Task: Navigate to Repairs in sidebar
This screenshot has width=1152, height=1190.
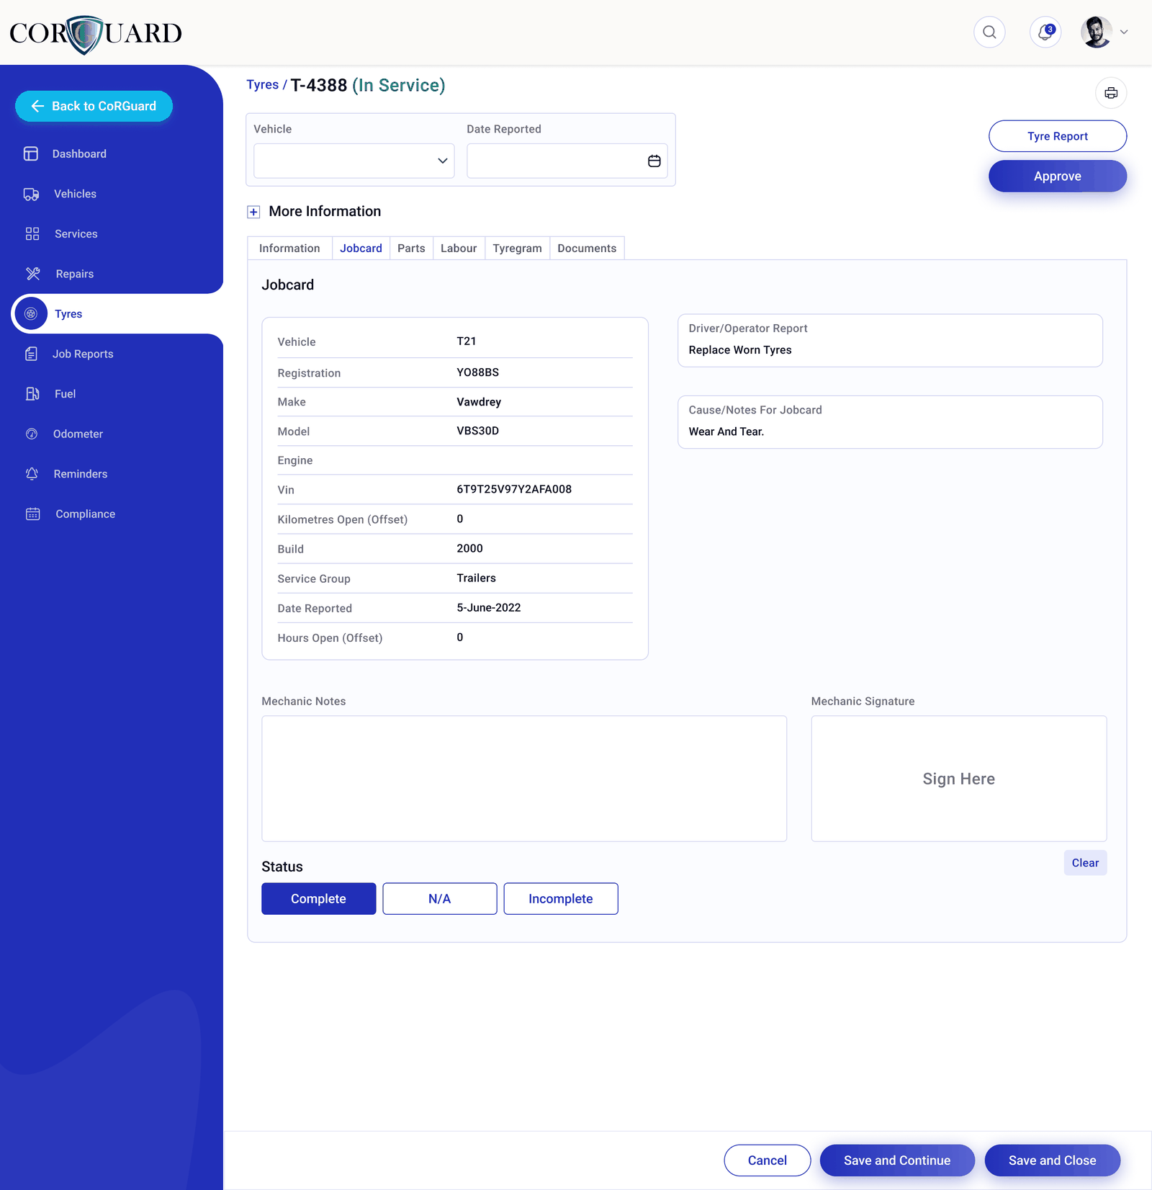Action: click(75, 274)
